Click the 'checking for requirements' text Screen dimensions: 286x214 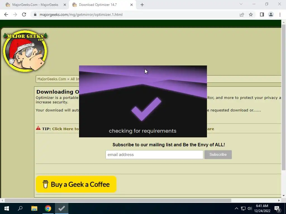tap(143, 131)
